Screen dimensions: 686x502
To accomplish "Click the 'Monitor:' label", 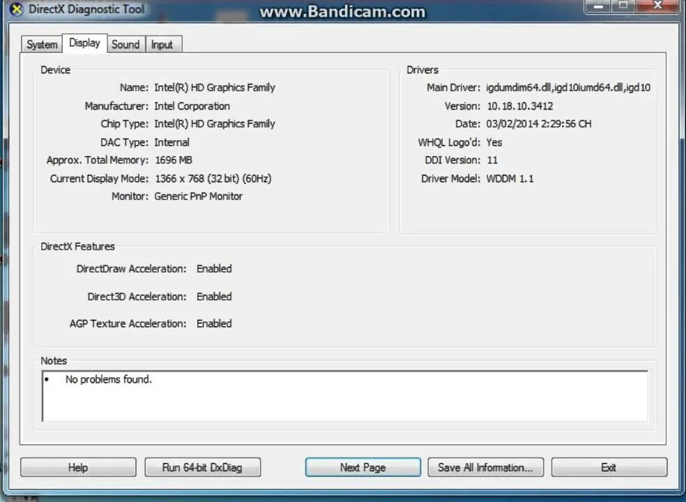I will [130, 197].
